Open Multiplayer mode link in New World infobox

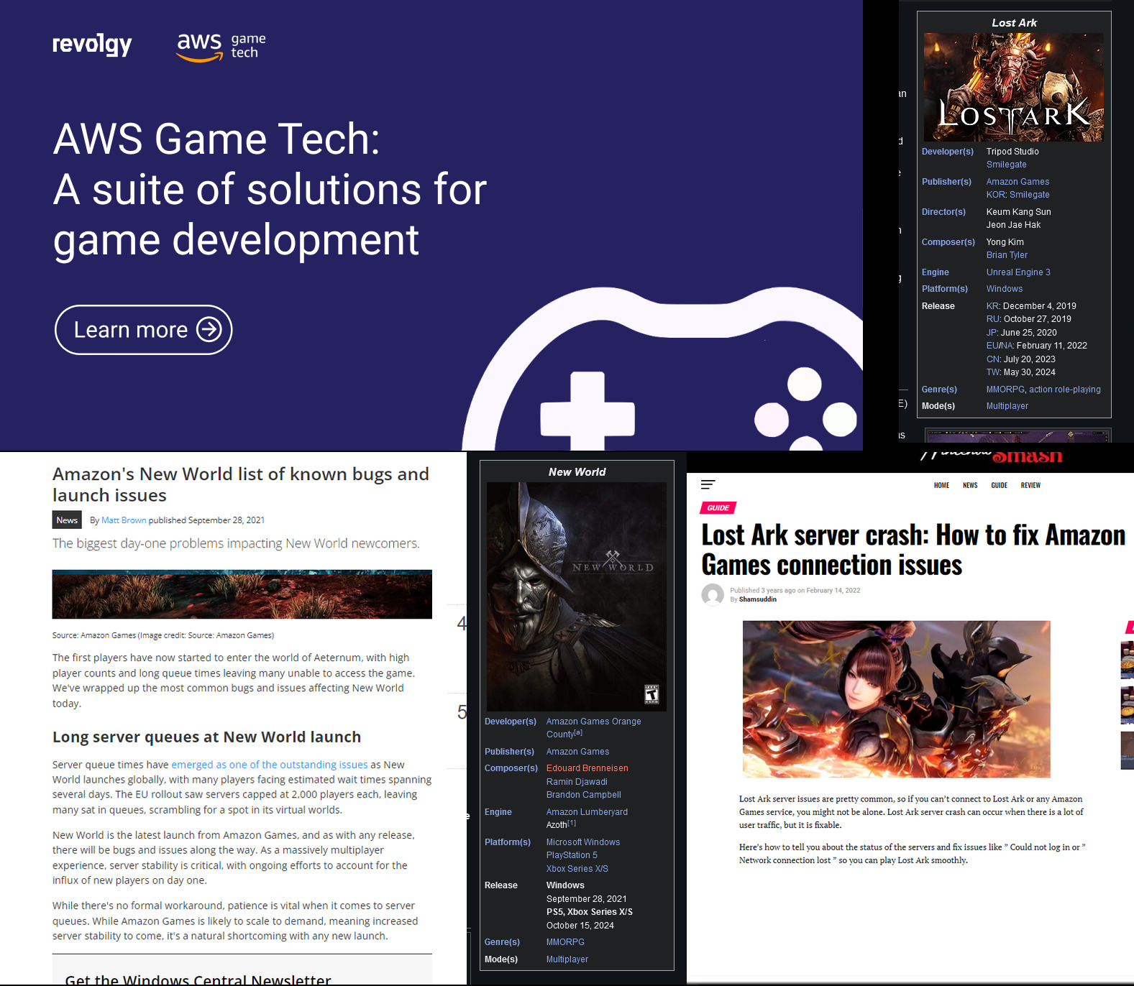tap(567, 959)
